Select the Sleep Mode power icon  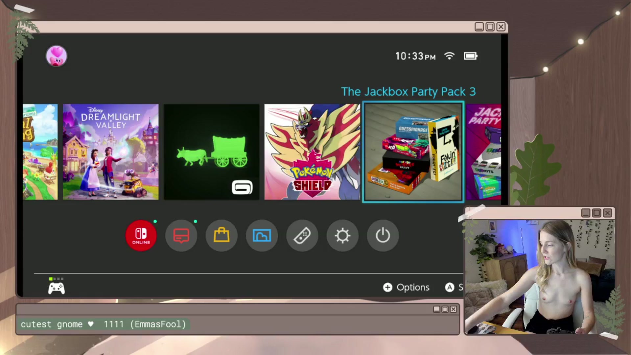coord(383,235)
